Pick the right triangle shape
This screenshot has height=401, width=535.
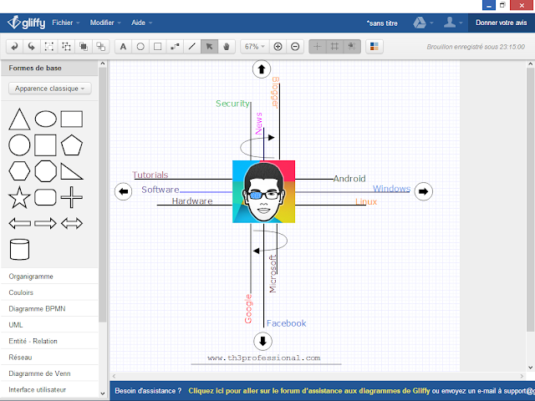click(x=72, y=171)
